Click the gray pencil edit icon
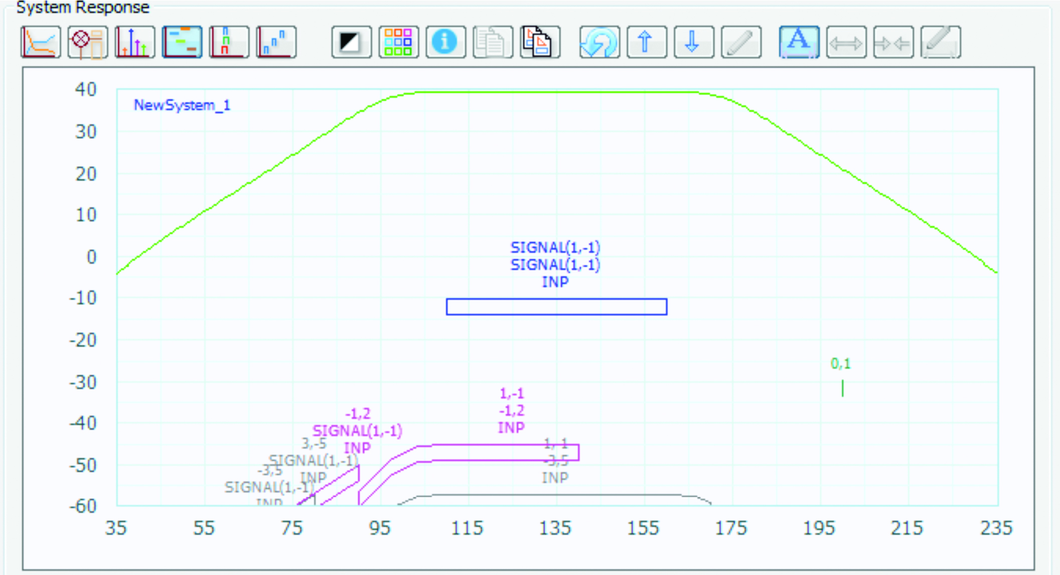Screen dimensions: 1060x575 point(741,42)
